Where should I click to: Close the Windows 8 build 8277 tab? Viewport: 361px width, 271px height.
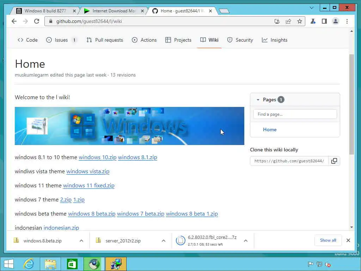click(74, 11)
